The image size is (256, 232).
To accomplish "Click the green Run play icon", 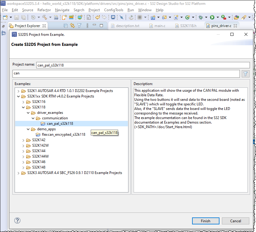I will [x=212, y=17].
